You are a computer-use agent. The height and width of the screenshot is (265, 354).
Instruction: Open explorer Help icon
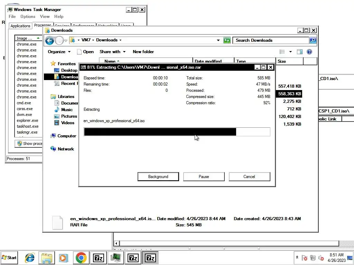pyautogui.click(x=309, y=52)
